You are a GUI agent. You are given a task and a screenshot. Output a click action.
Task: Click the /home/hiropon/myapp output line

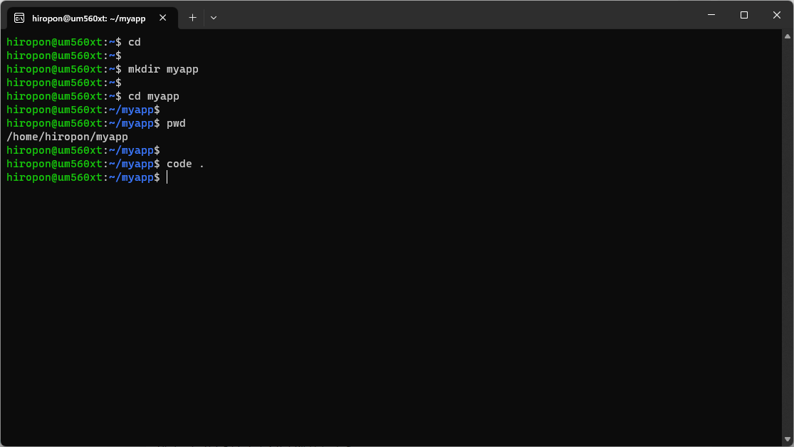point(67,137)
